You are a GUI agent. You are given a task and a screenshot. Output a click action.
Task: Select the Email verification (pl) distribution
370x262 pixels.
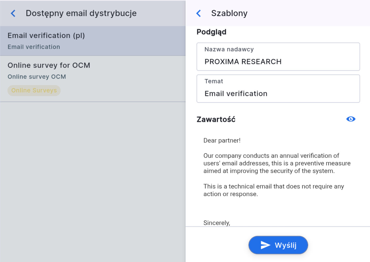[93, 41]
